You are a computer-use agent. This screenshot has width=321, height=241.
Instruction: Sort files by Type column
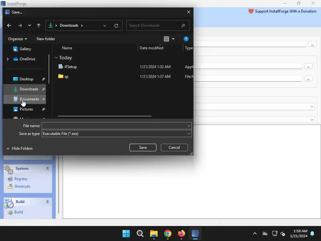pos(189,48)
